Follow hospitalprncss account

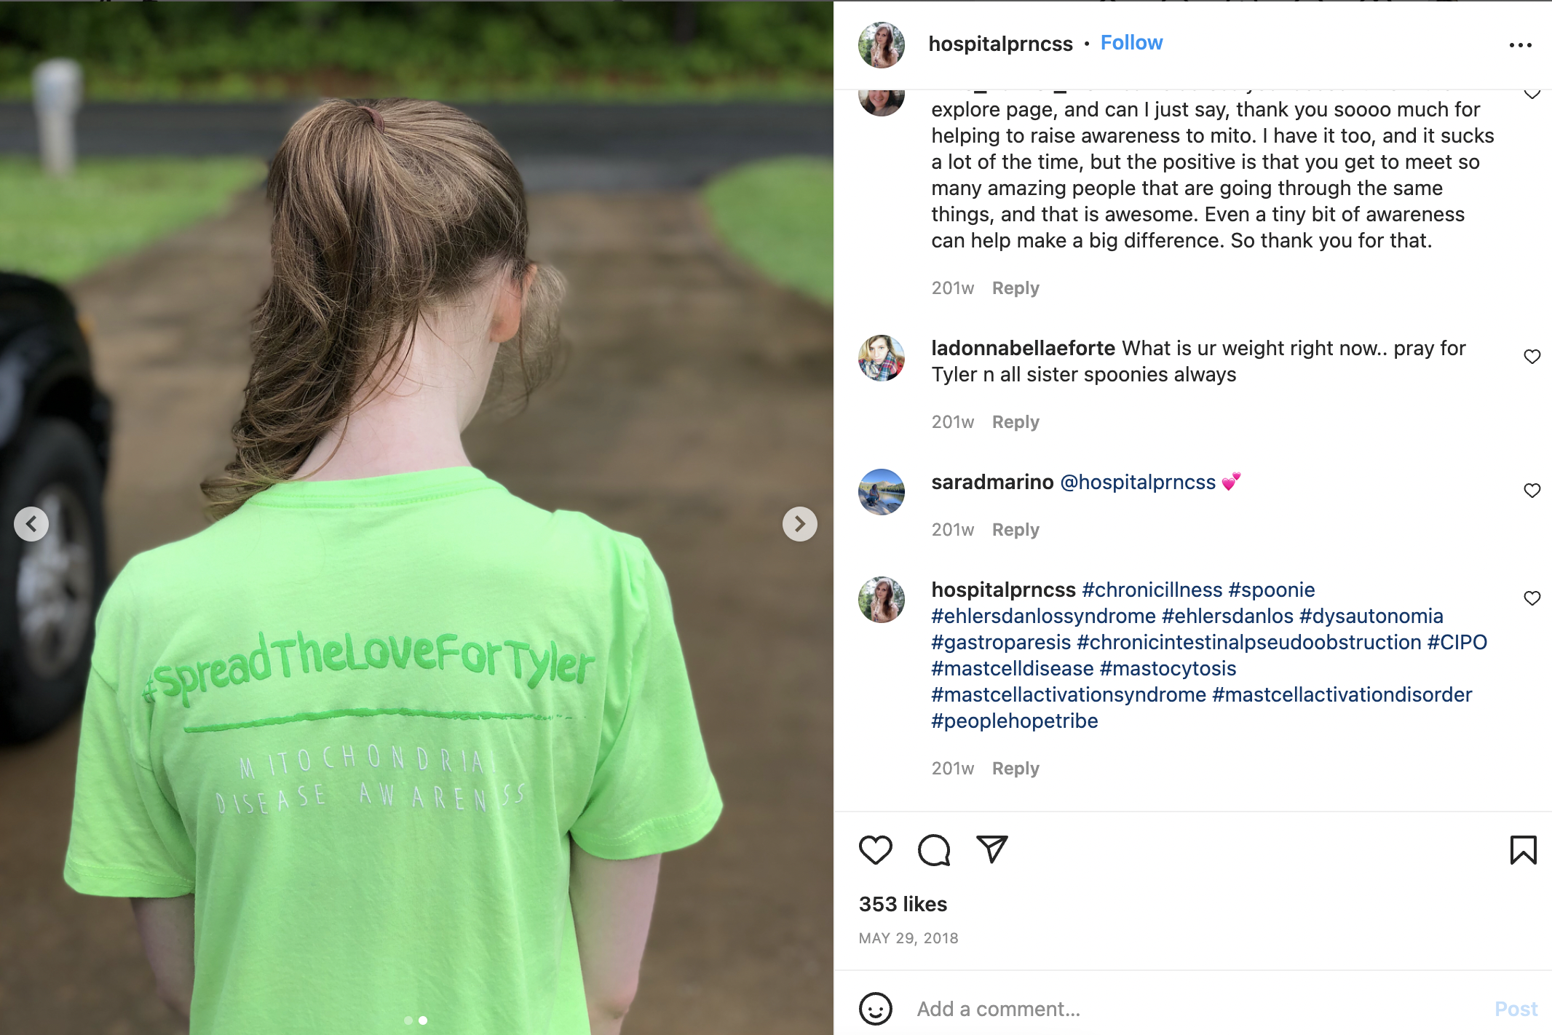pos(1131,43)
